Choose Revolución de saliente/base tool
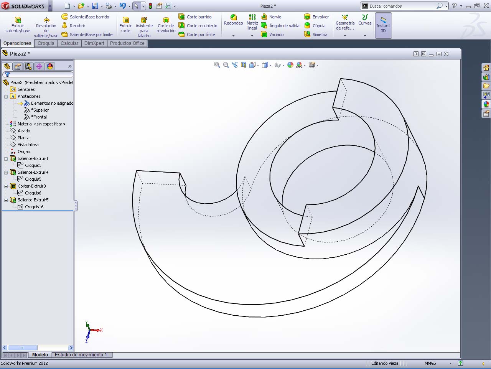The width and height of the screenshot is (491, 369). click(x=46, y=27)
